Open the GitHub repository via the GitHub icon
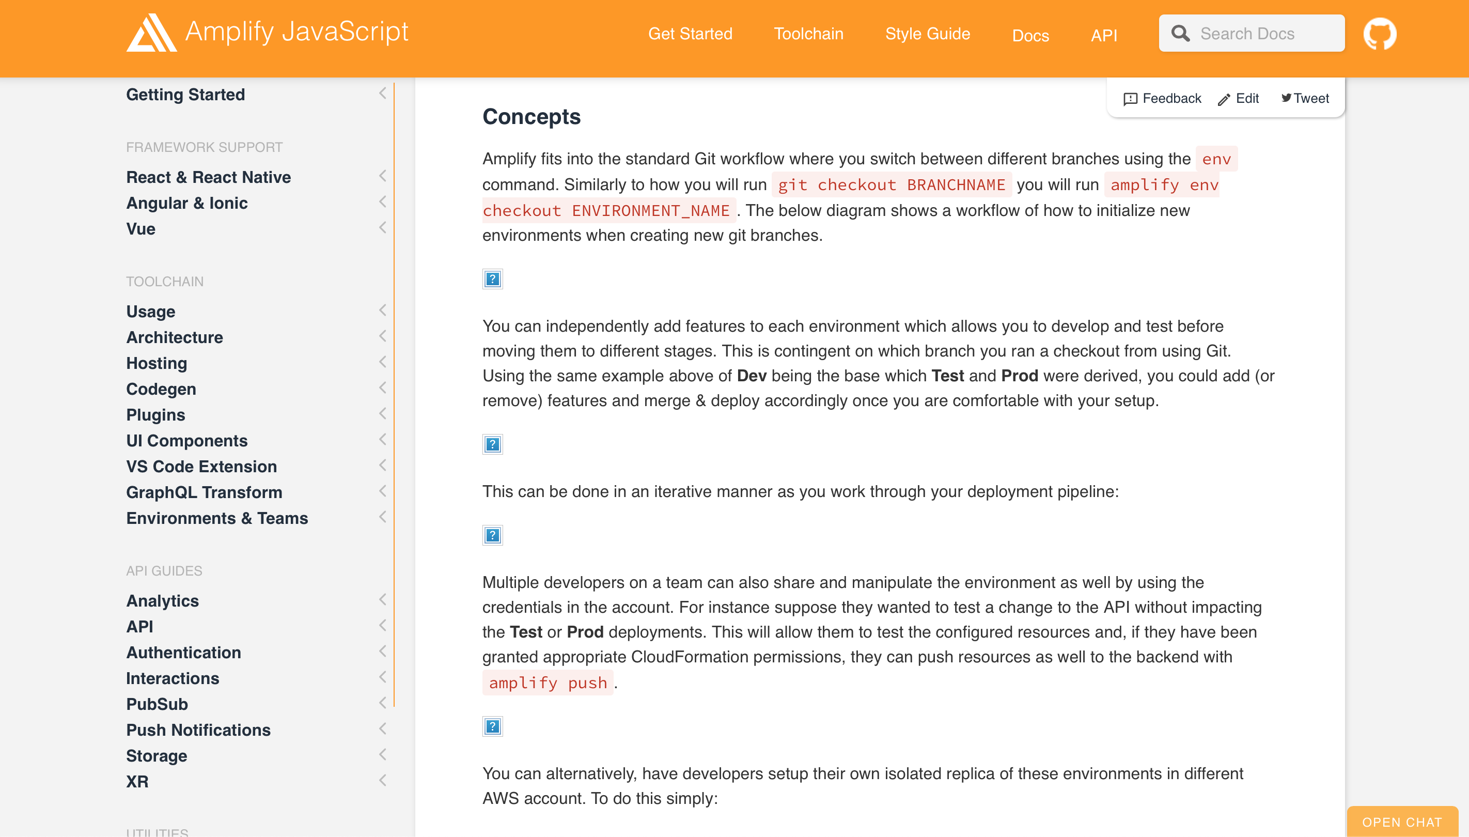 point(1381,34)
